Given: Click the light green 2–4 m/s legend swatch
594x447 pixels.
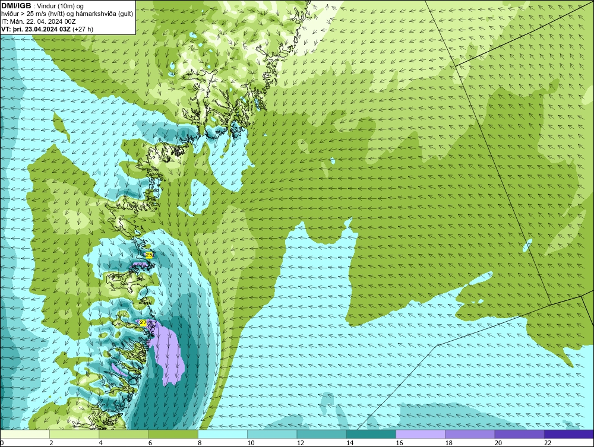Looking at the screenshot, I should pos(74,434).
